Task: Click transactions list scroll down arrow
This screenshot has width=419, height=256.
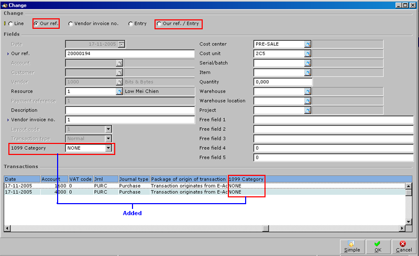Action: [409, 222]
